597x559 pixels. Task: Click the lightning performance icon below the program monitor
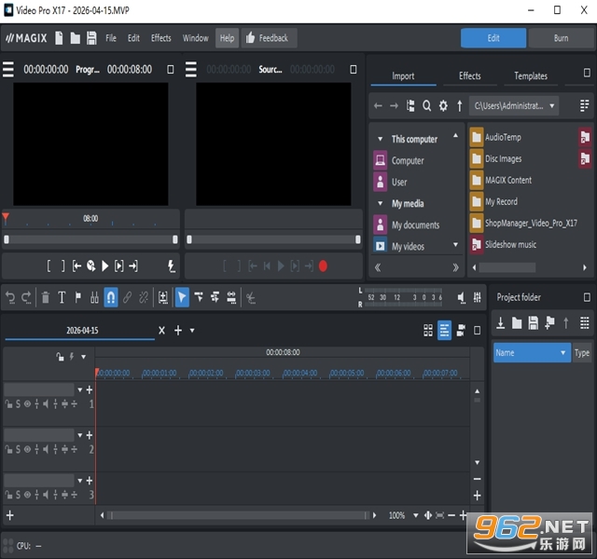(x=172, y=266)
